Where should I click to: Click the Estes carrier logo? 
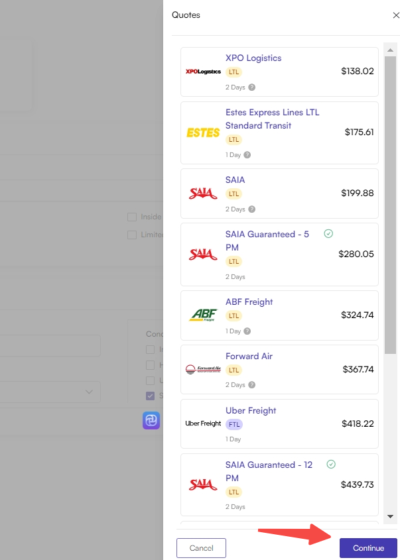coord(203,133)
